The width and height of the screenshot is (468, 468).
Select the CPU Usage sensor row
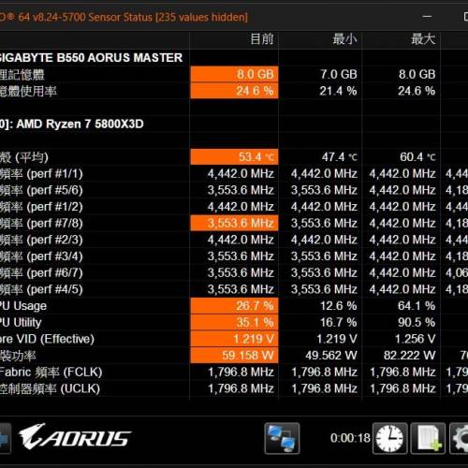pyautogui.click(x=234, y=306)
